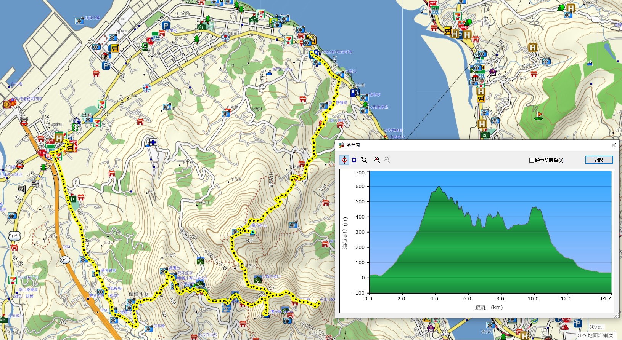Select the red crosshair pointer tool

pos(344,160)
